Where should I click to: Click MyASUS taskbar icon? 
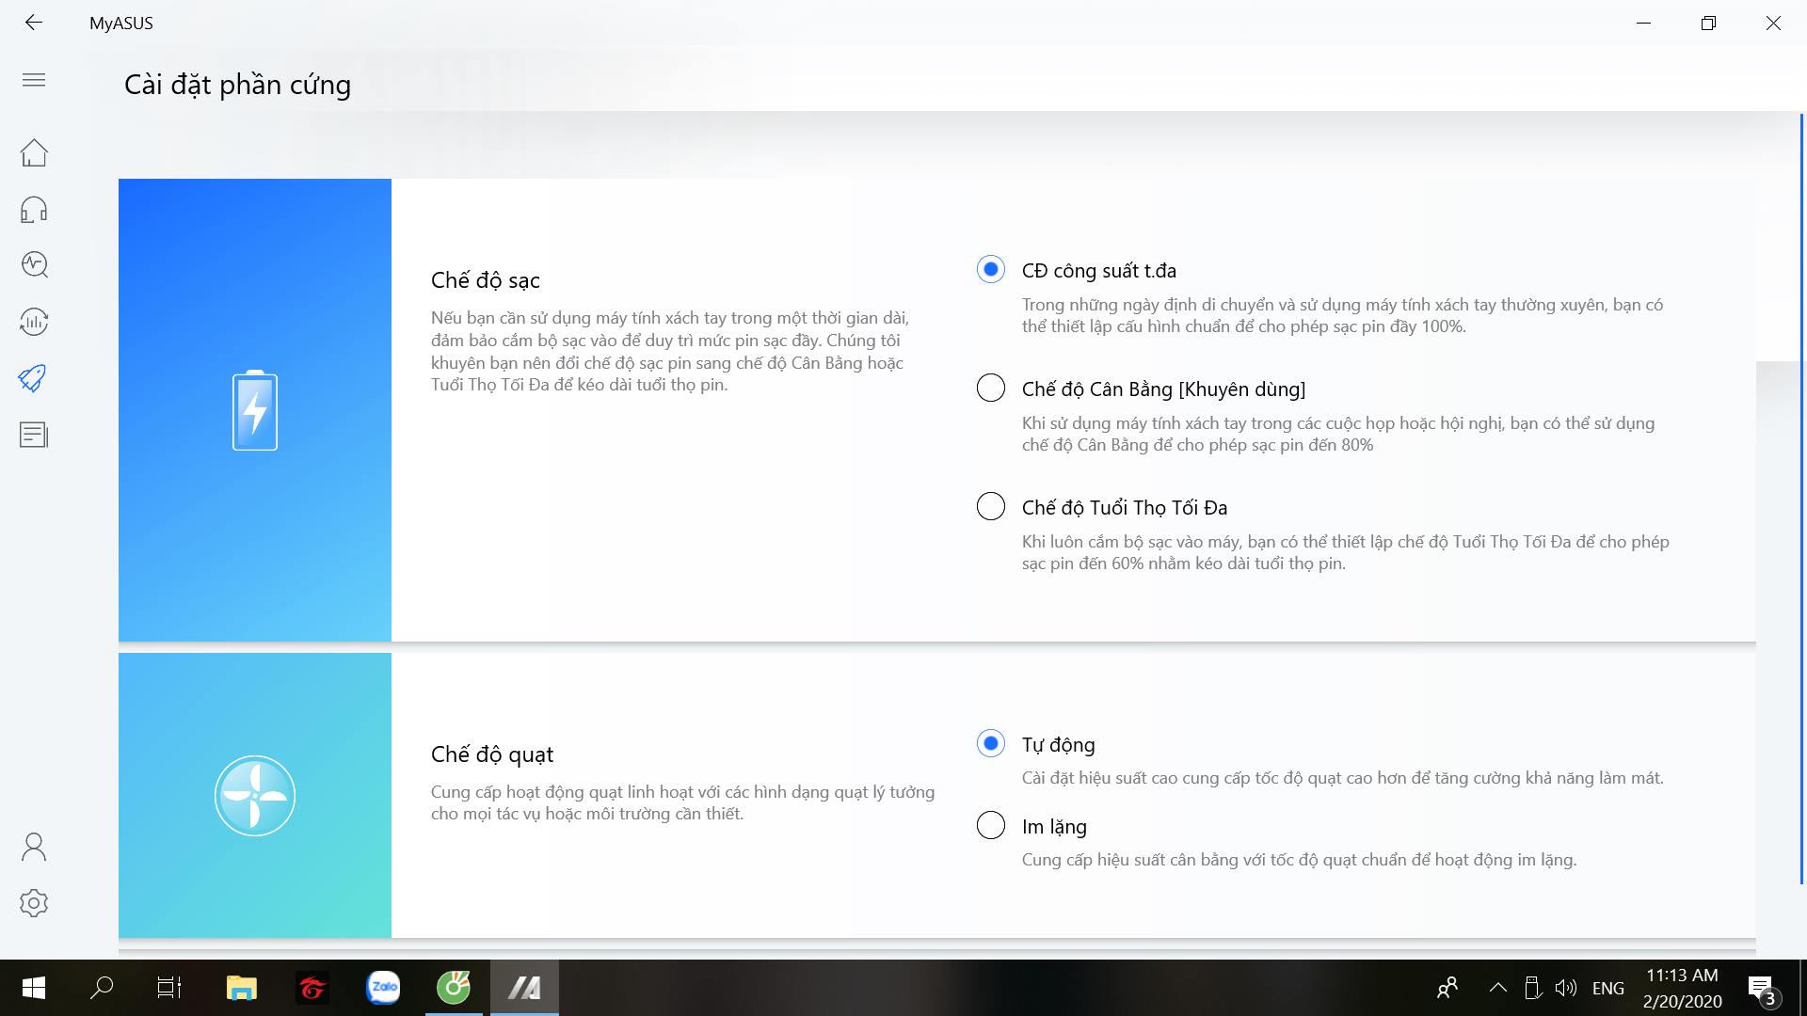[x=524, y=988]
